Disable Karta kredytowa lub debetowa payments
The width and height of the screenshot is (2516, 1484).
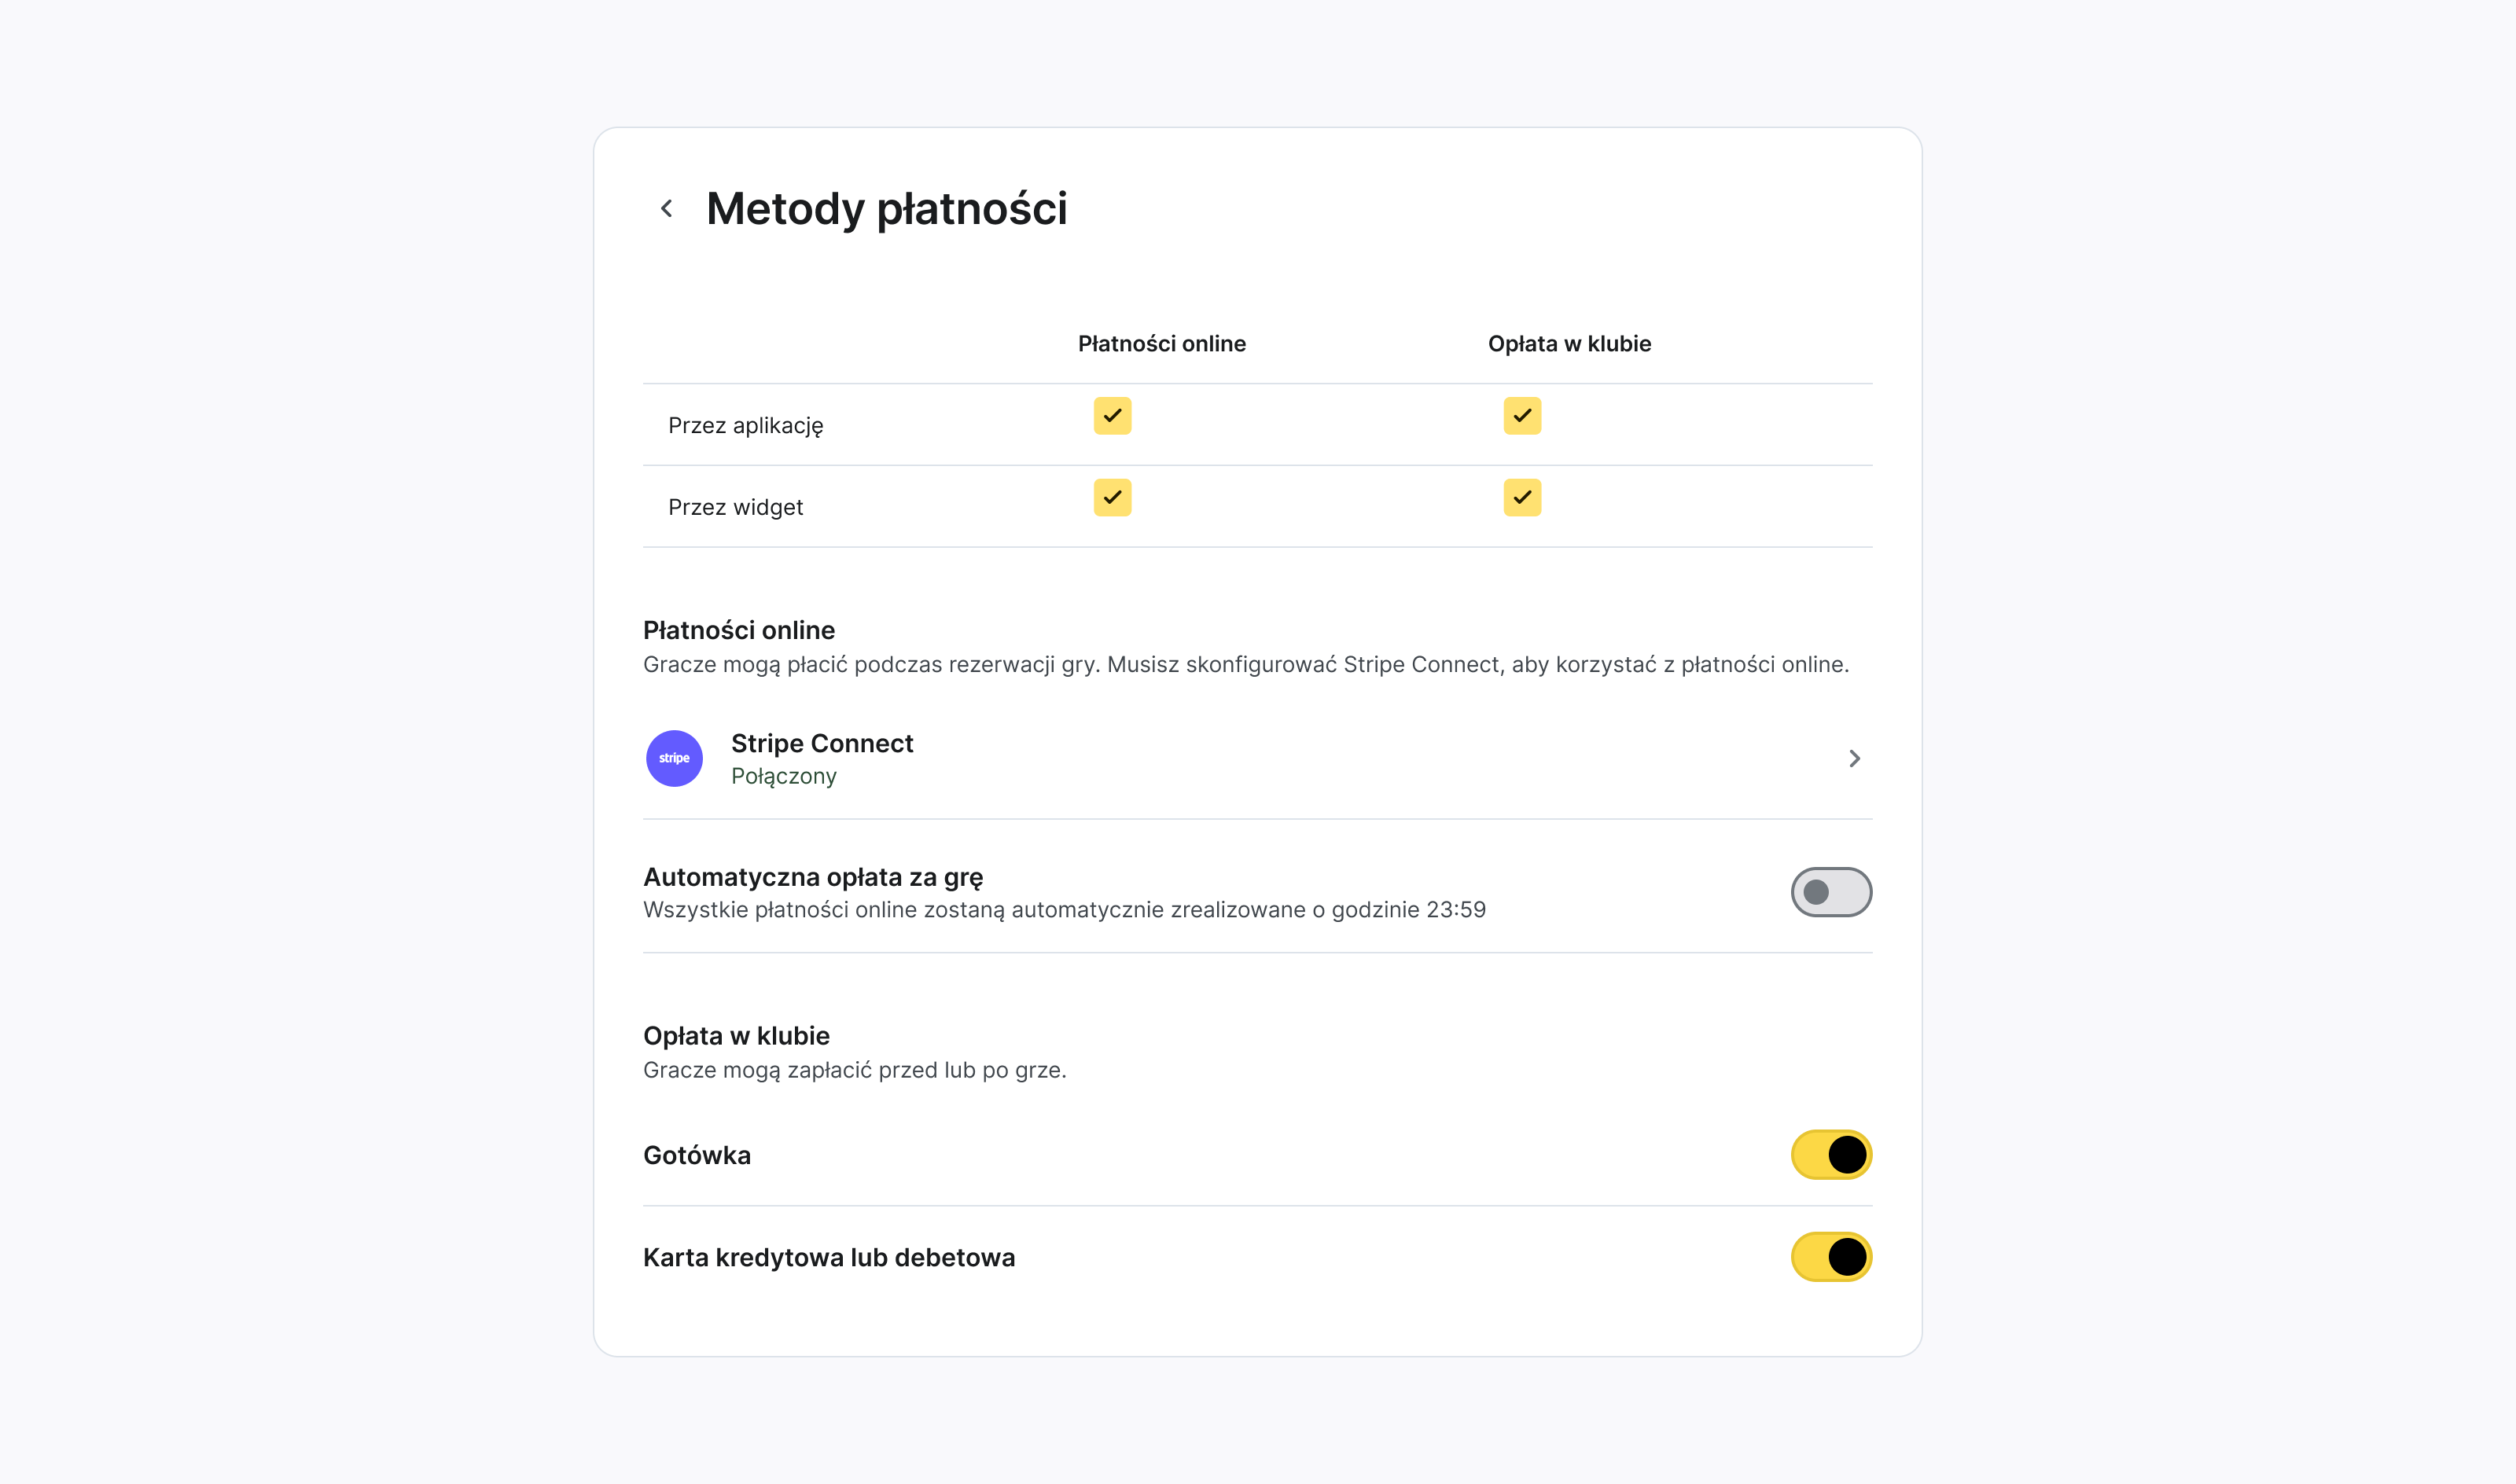(1831, 1257)
